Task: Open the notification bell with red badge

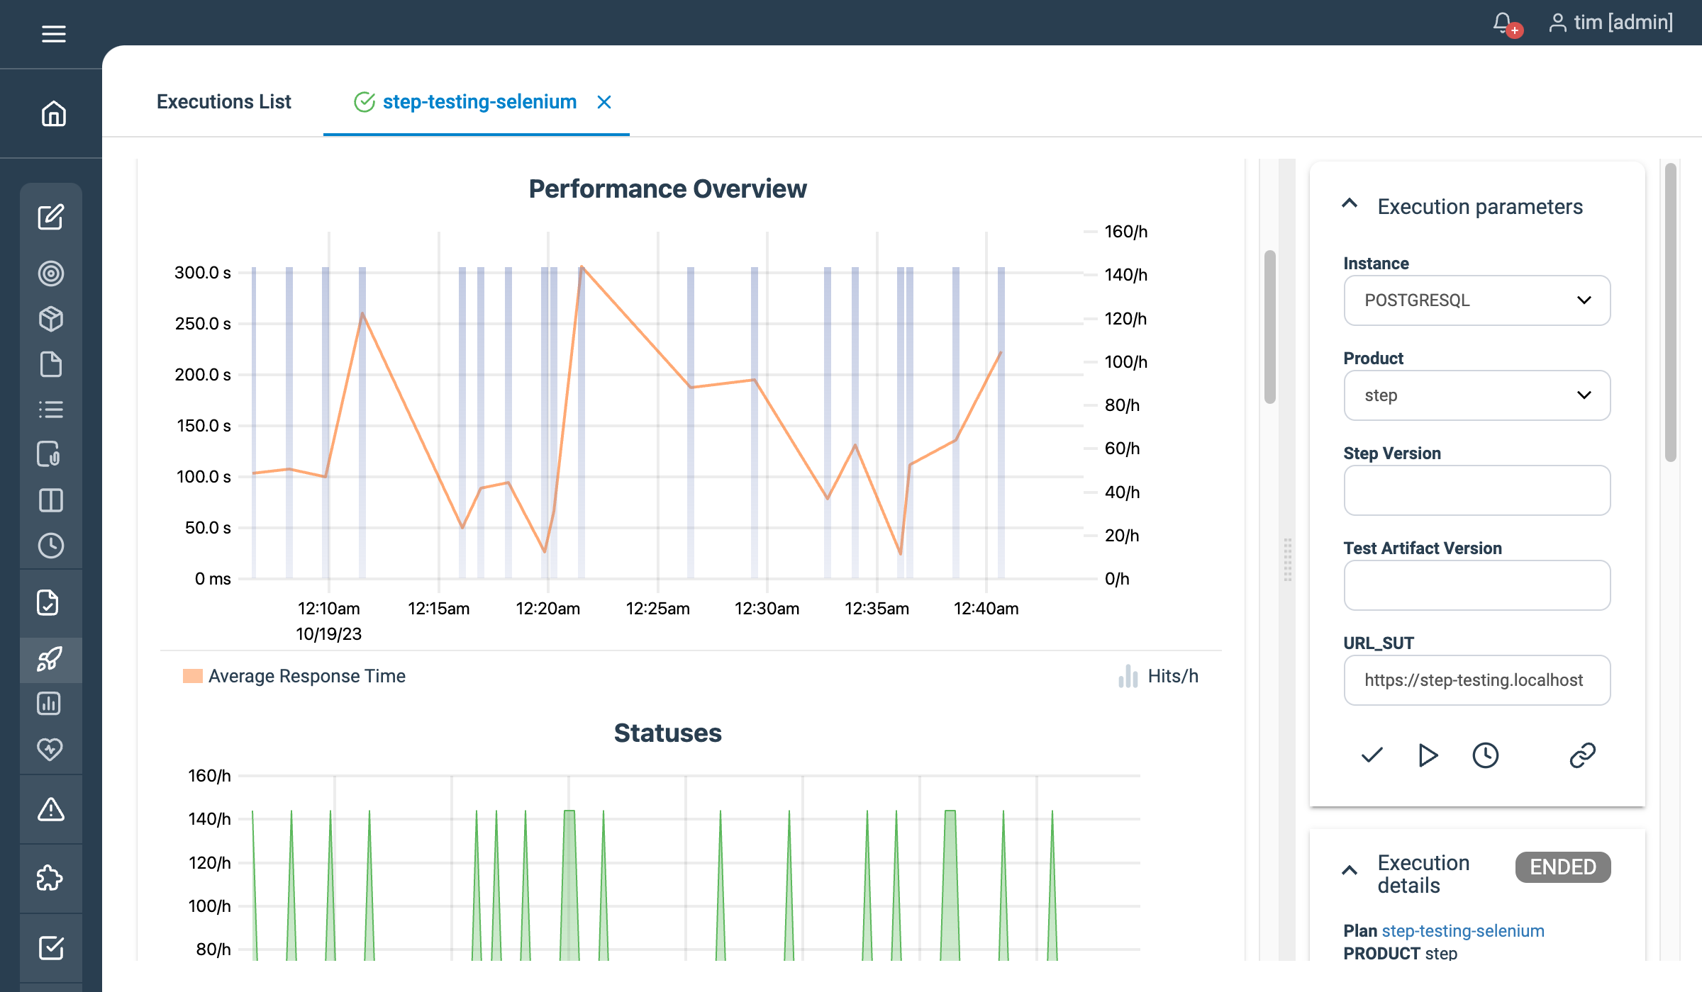Action: 1501,23
